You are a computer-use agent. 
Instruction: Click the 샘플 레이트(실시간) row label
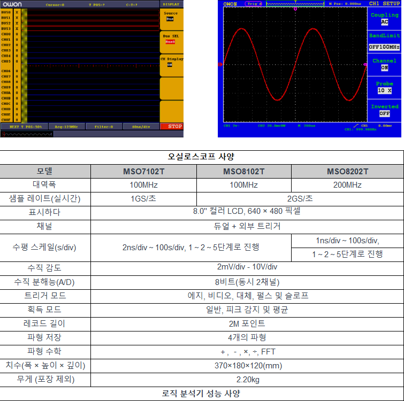[44, 199]
